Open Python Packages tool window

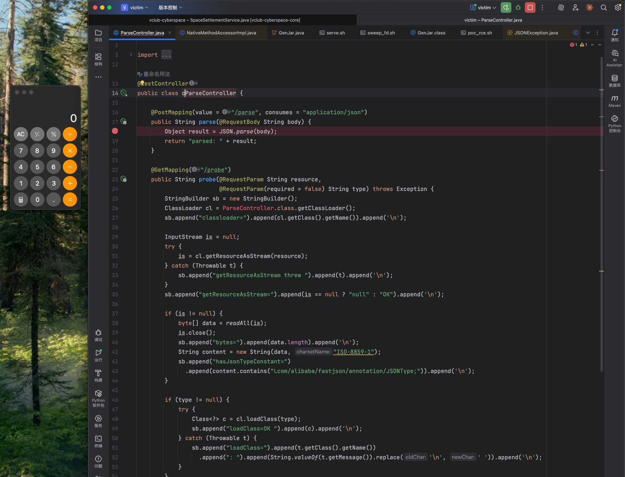(98, 398)
